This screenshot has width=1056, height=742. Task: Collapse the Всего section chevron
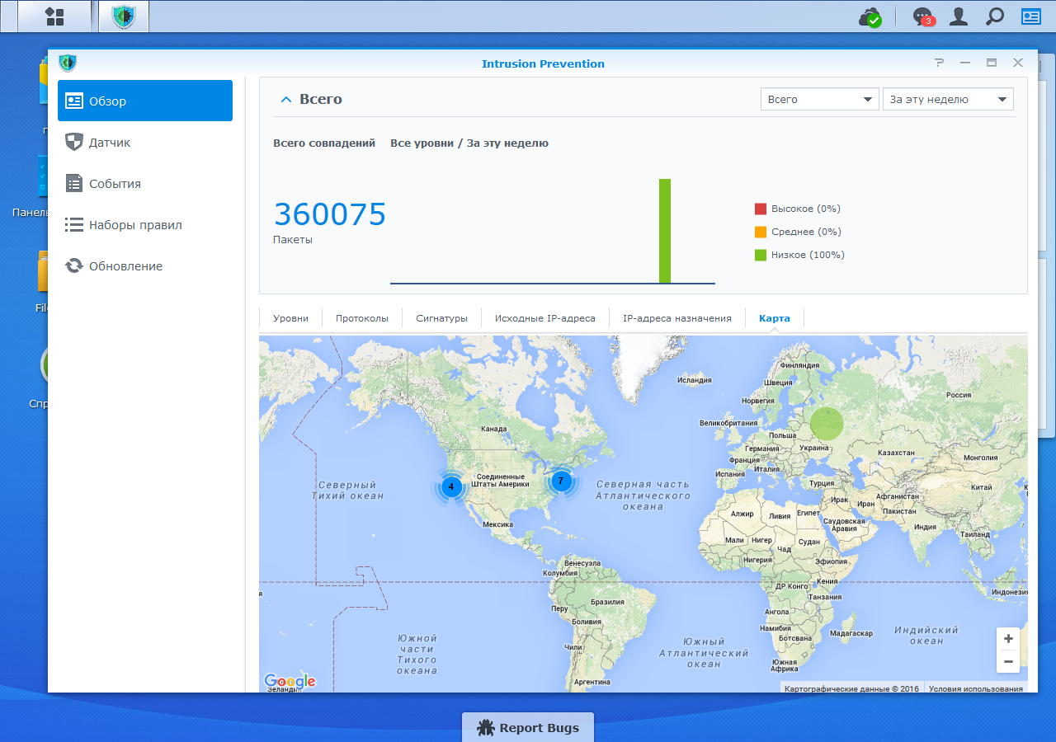coord(286,100)
